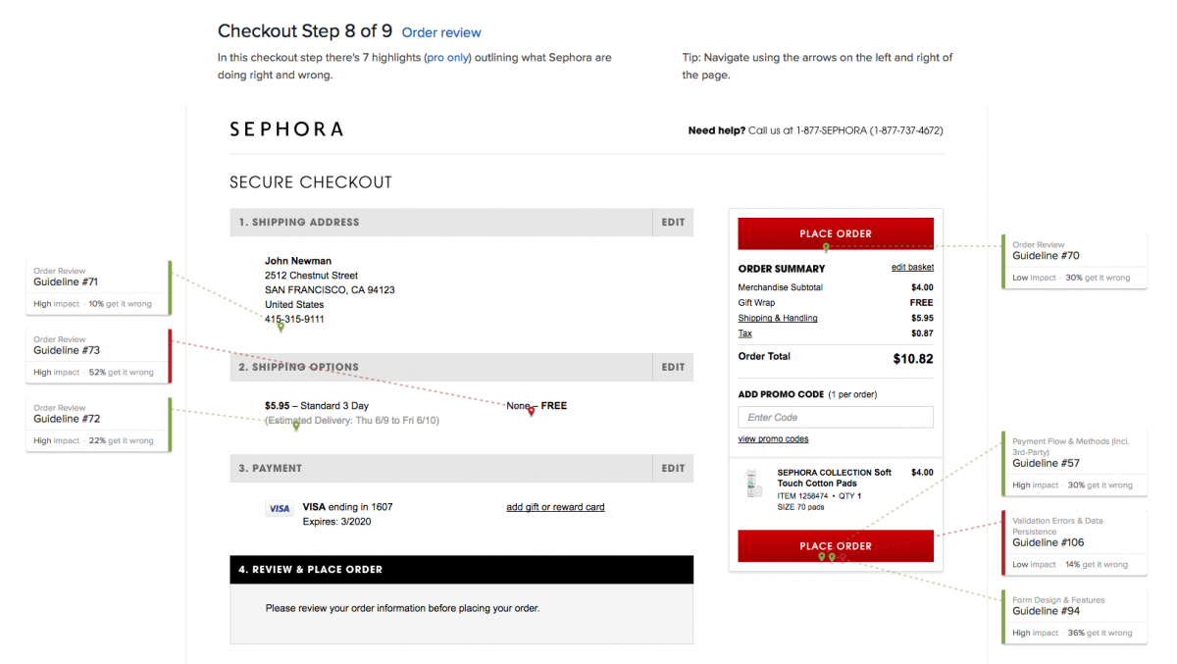Click the VISA card icon
Image resolution: width=1177 pixels, height=664 pixels.
point(280,508)
